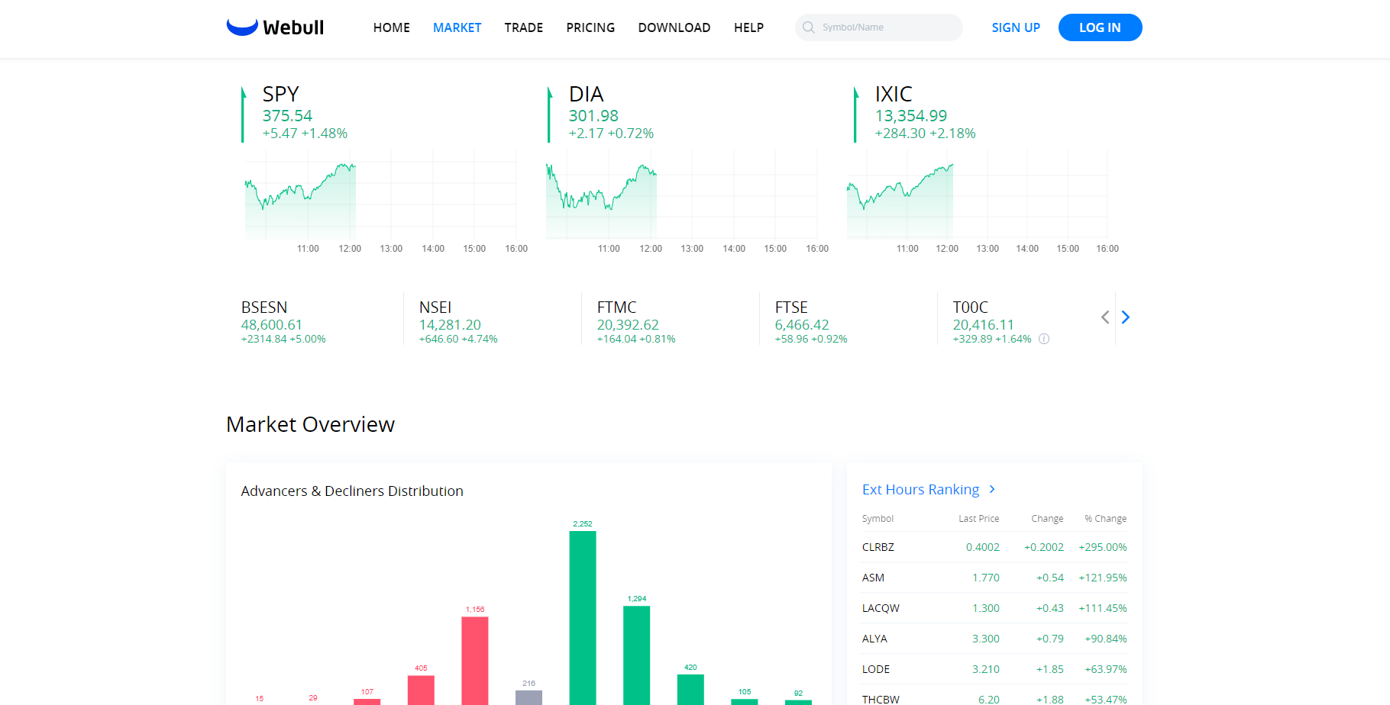Click IXIC price 13,354.99
The height and width of the screenshot is (705, 1390).
tap(911, 116)
